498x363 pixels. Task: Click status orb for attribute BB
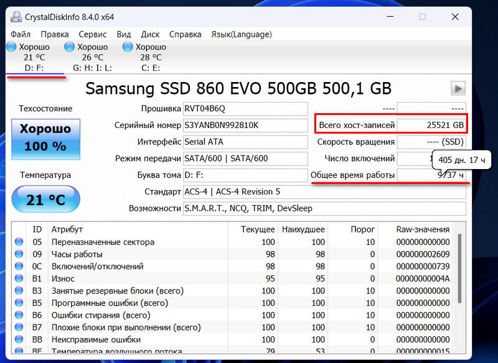(19, 339)
